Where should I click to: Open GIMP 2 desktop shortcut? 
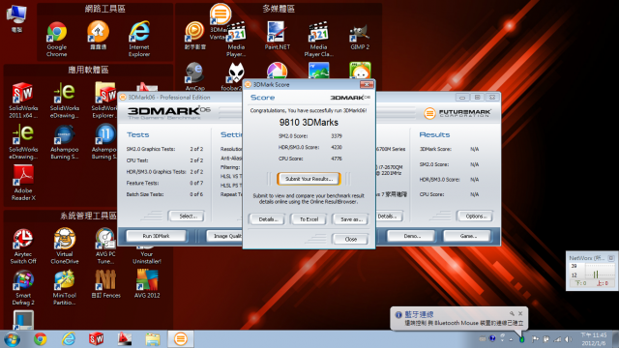coord(360,37)
